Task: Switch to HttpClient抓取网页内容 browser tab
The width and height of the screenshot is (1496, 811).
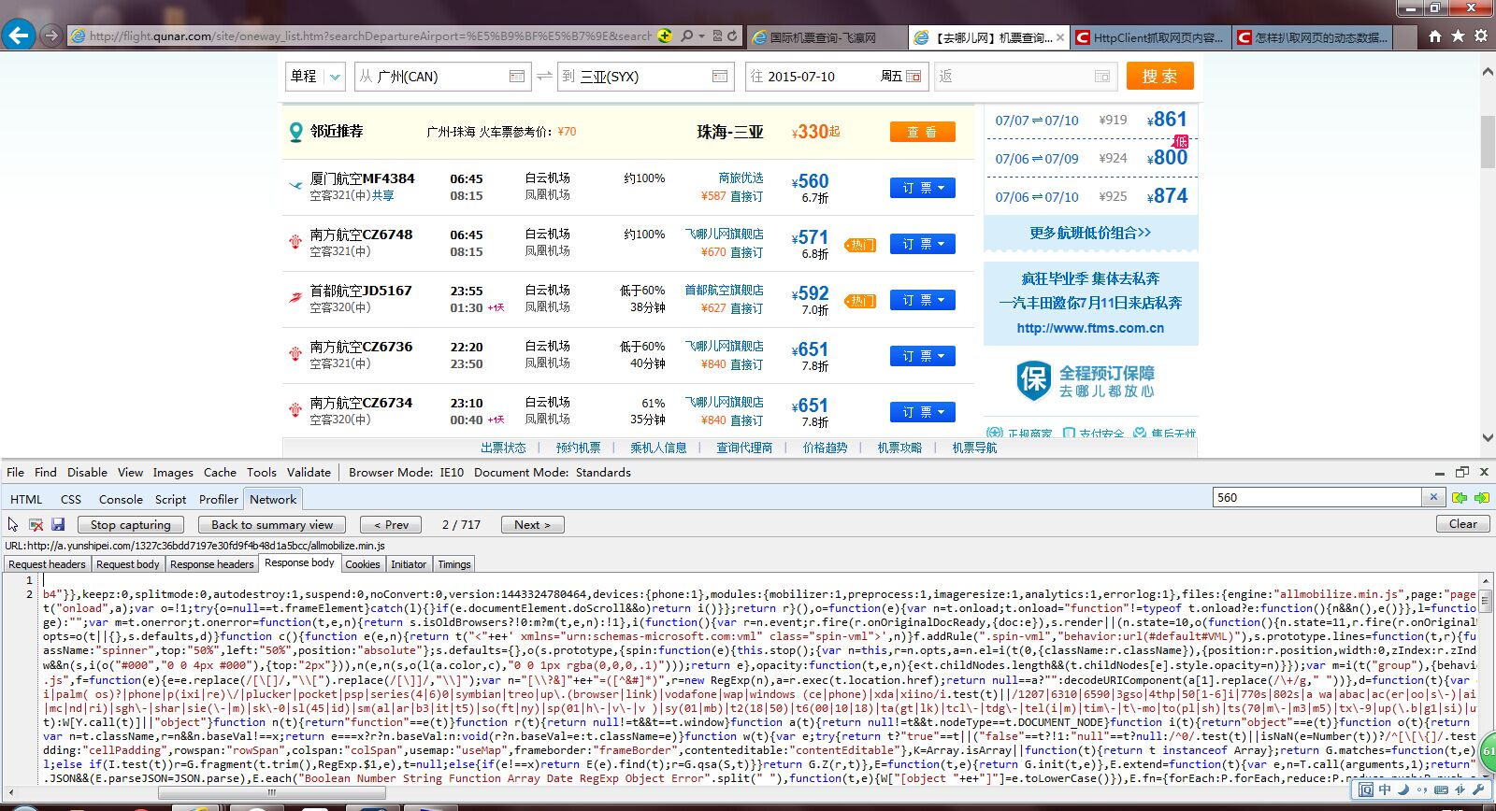Action: pos(1152,37)
